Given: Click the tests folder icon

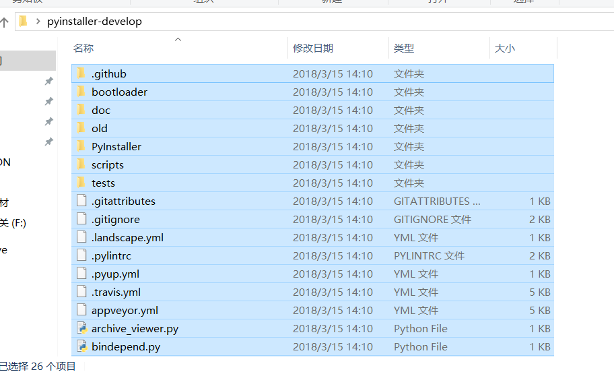Looking at the screenshot, I should (81, 183).
